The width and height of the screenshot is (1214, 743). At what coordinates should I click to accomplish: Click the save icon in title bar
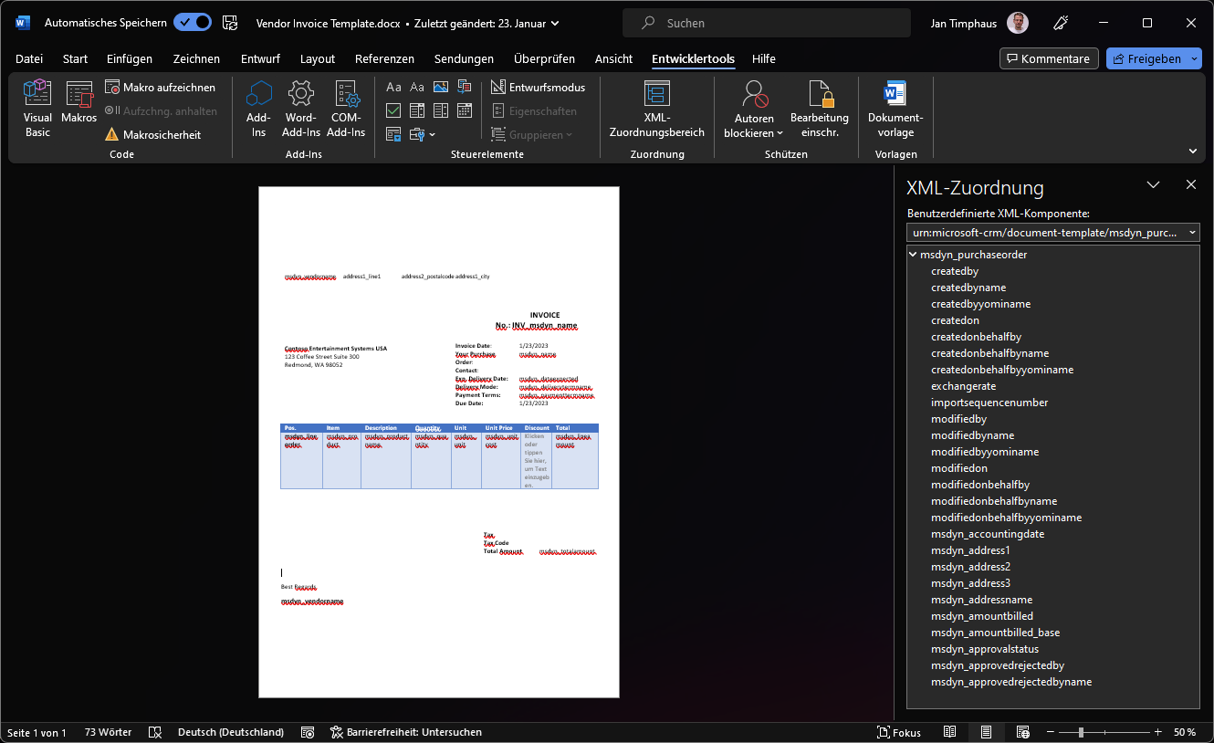point(231,23)
